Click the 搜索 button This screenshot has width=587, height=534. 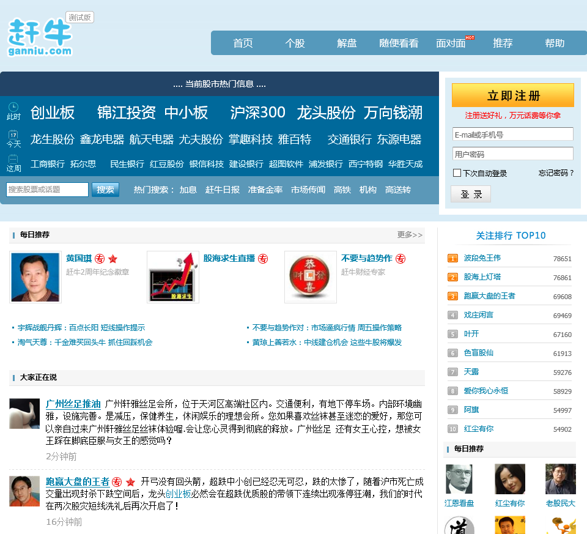point(105,190)
